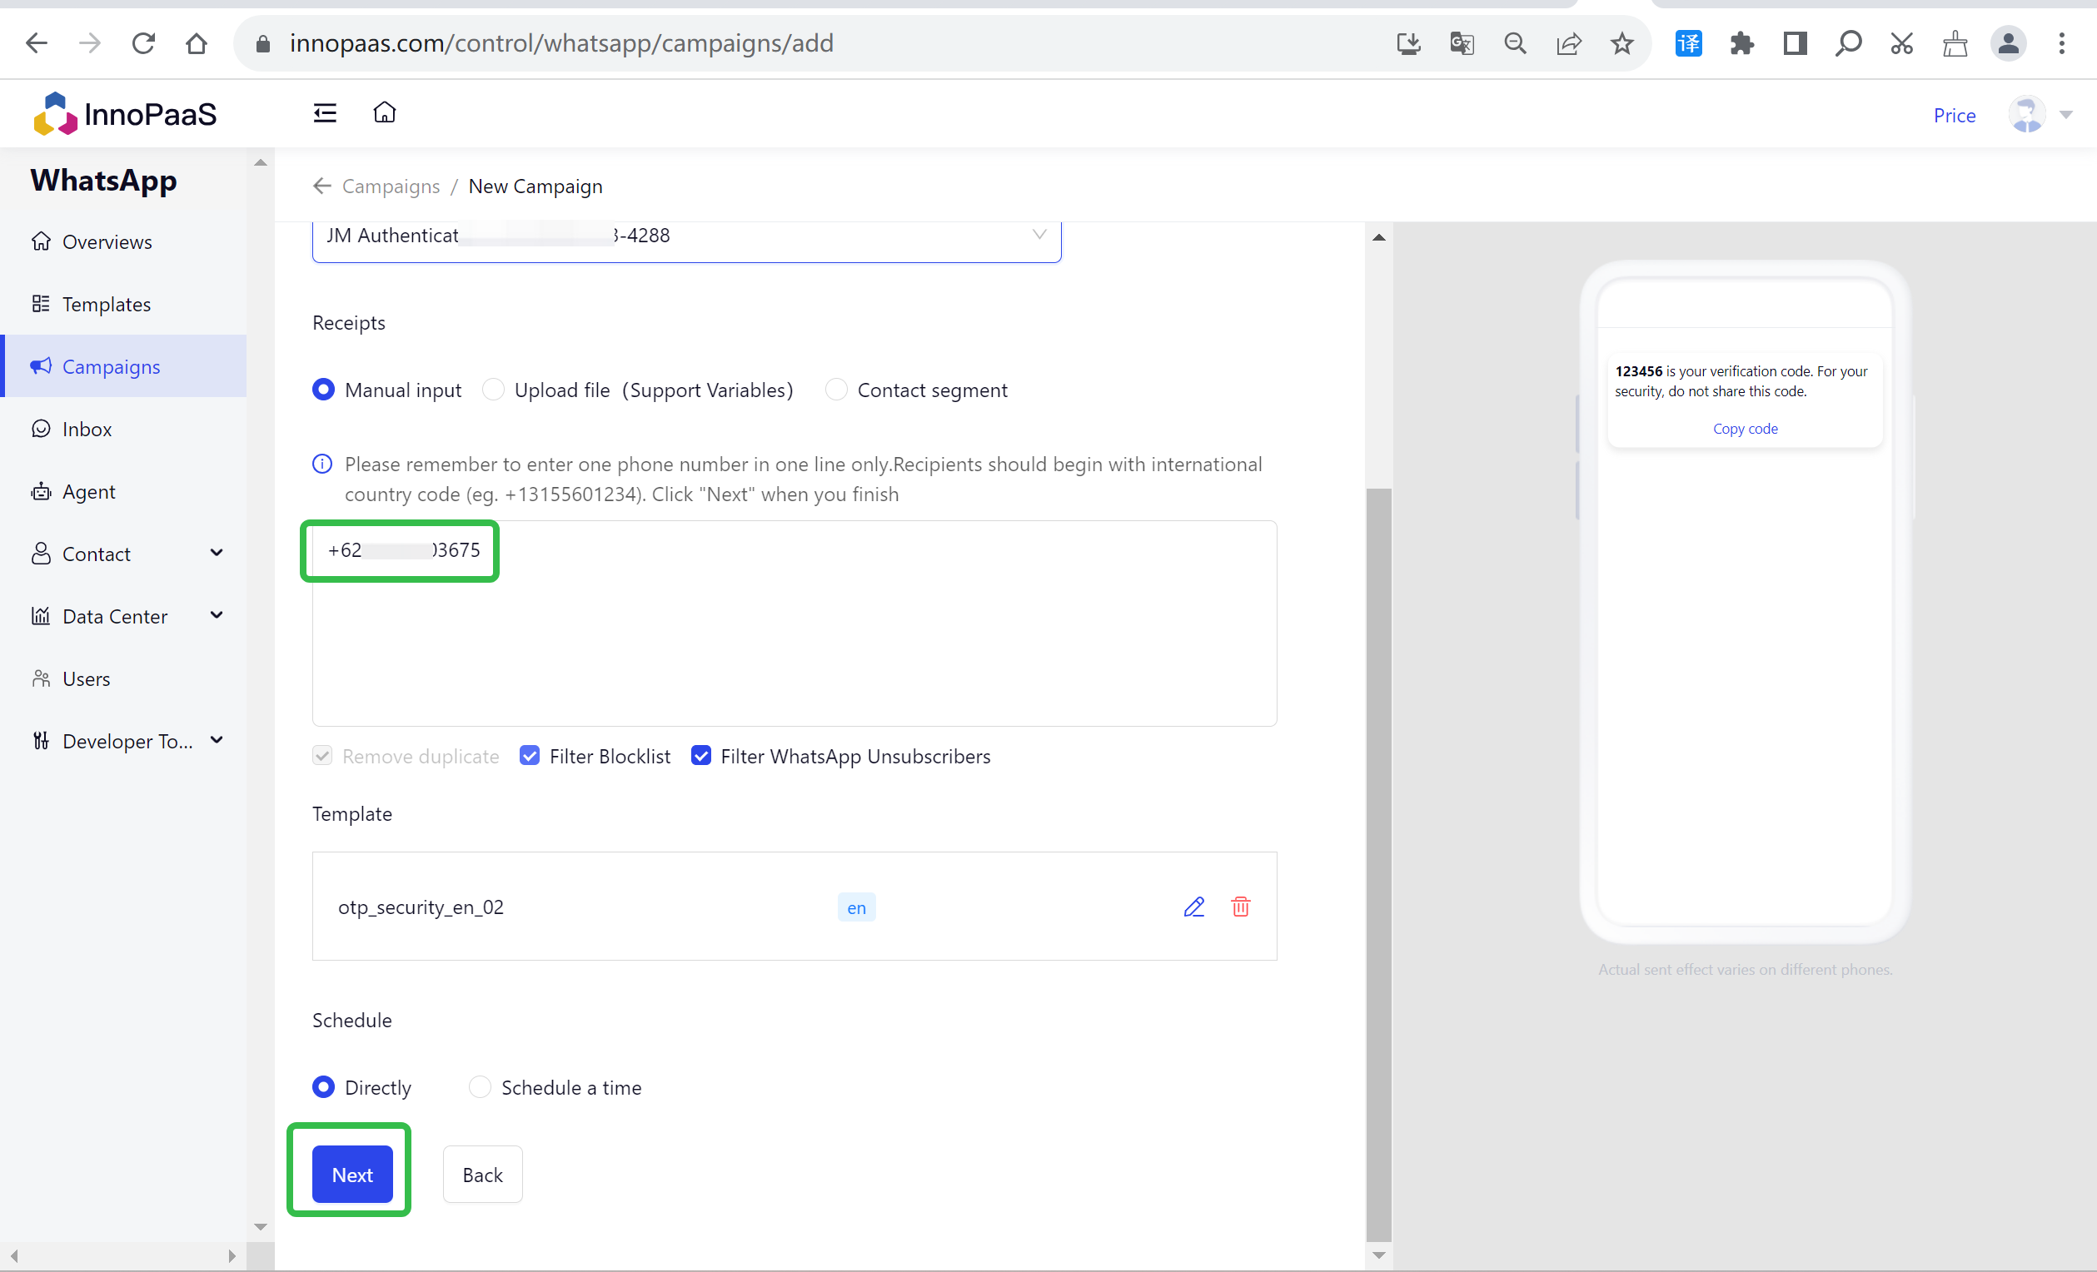Go to Inbox in the sidebar
The height and width of the screenshot is (1272, 2097).
tap(87, 429)
